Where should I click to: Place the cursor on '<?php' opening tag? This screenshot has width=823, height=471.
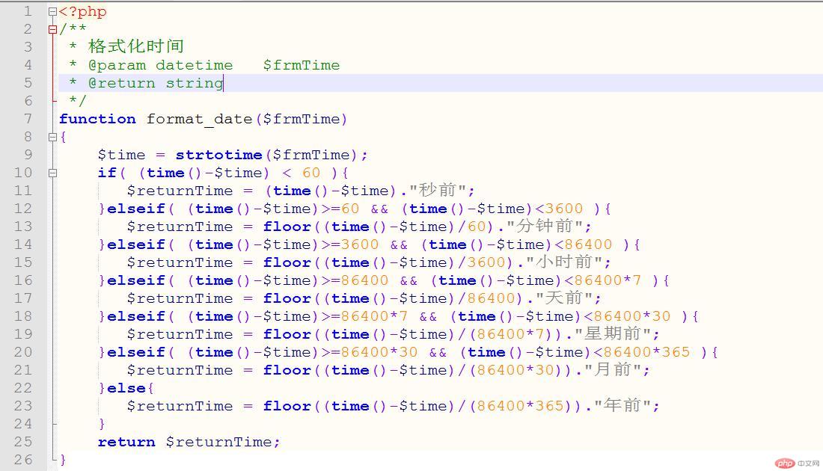(x=83, y=11)
